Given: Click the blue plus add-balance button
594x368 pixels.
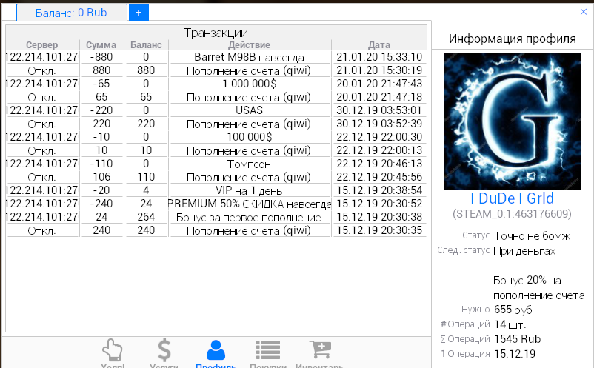Looking at the screenshot, I should coord(139,12).
